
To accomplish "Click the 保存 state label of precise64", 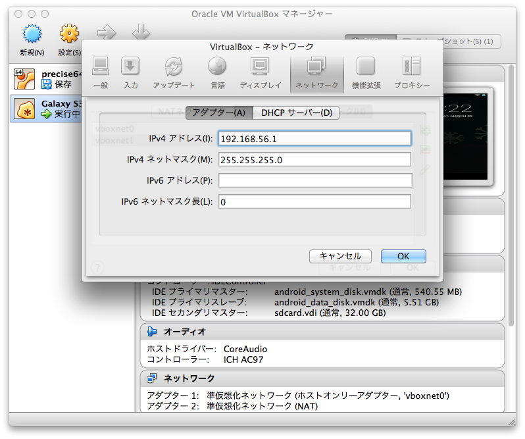I will pyautogui.click(x=63, y=84).
